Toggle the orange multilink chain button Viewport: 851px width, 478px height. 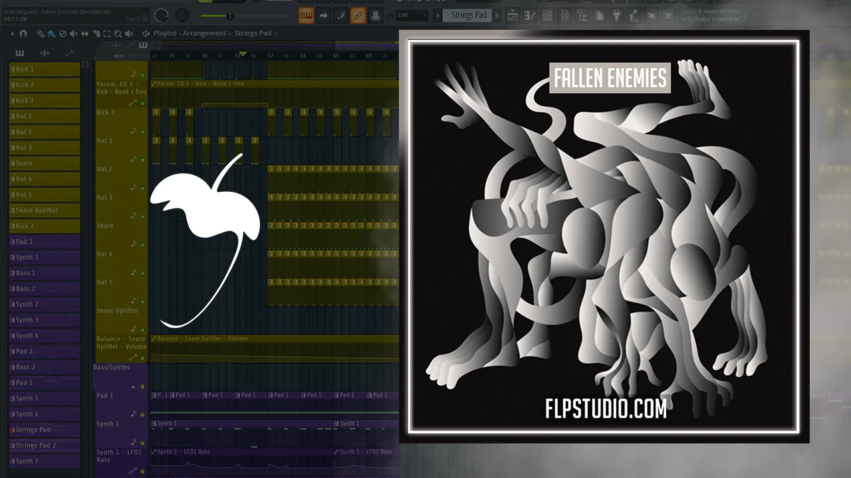click(358, 15)
